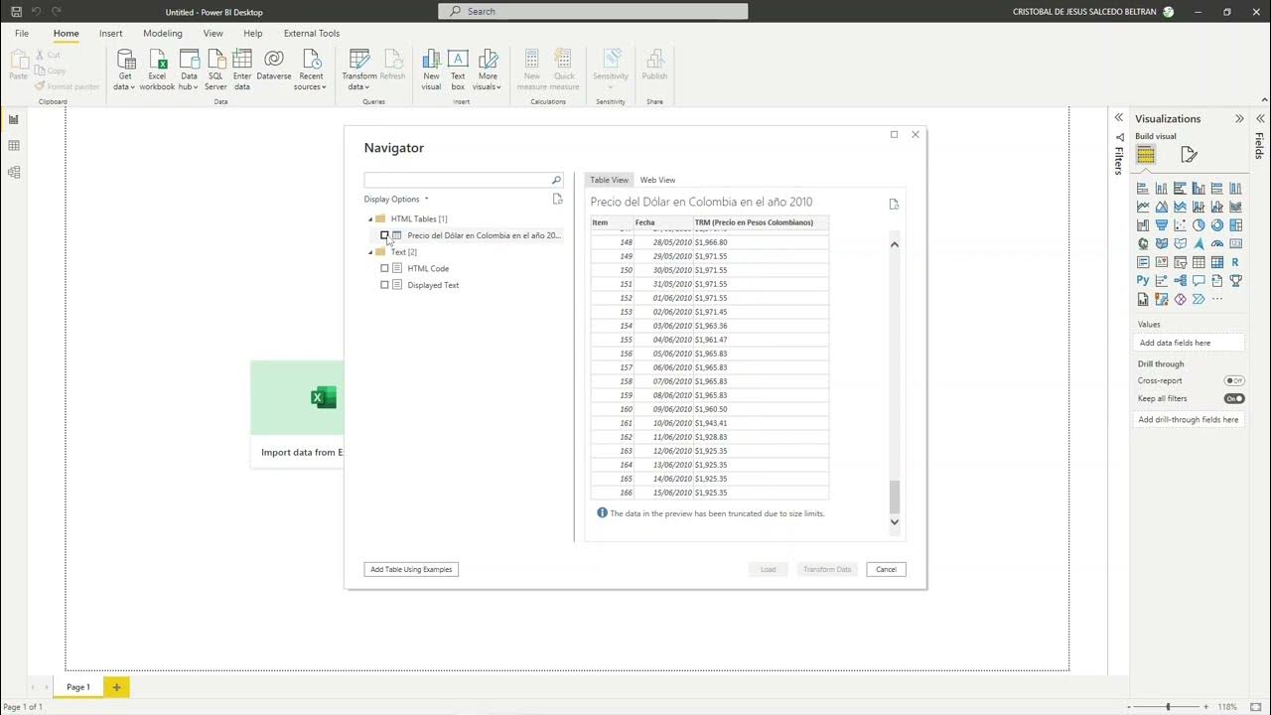Click the Navigator search input field
This screenshot has height=715, width=1271.
(464, 180)
